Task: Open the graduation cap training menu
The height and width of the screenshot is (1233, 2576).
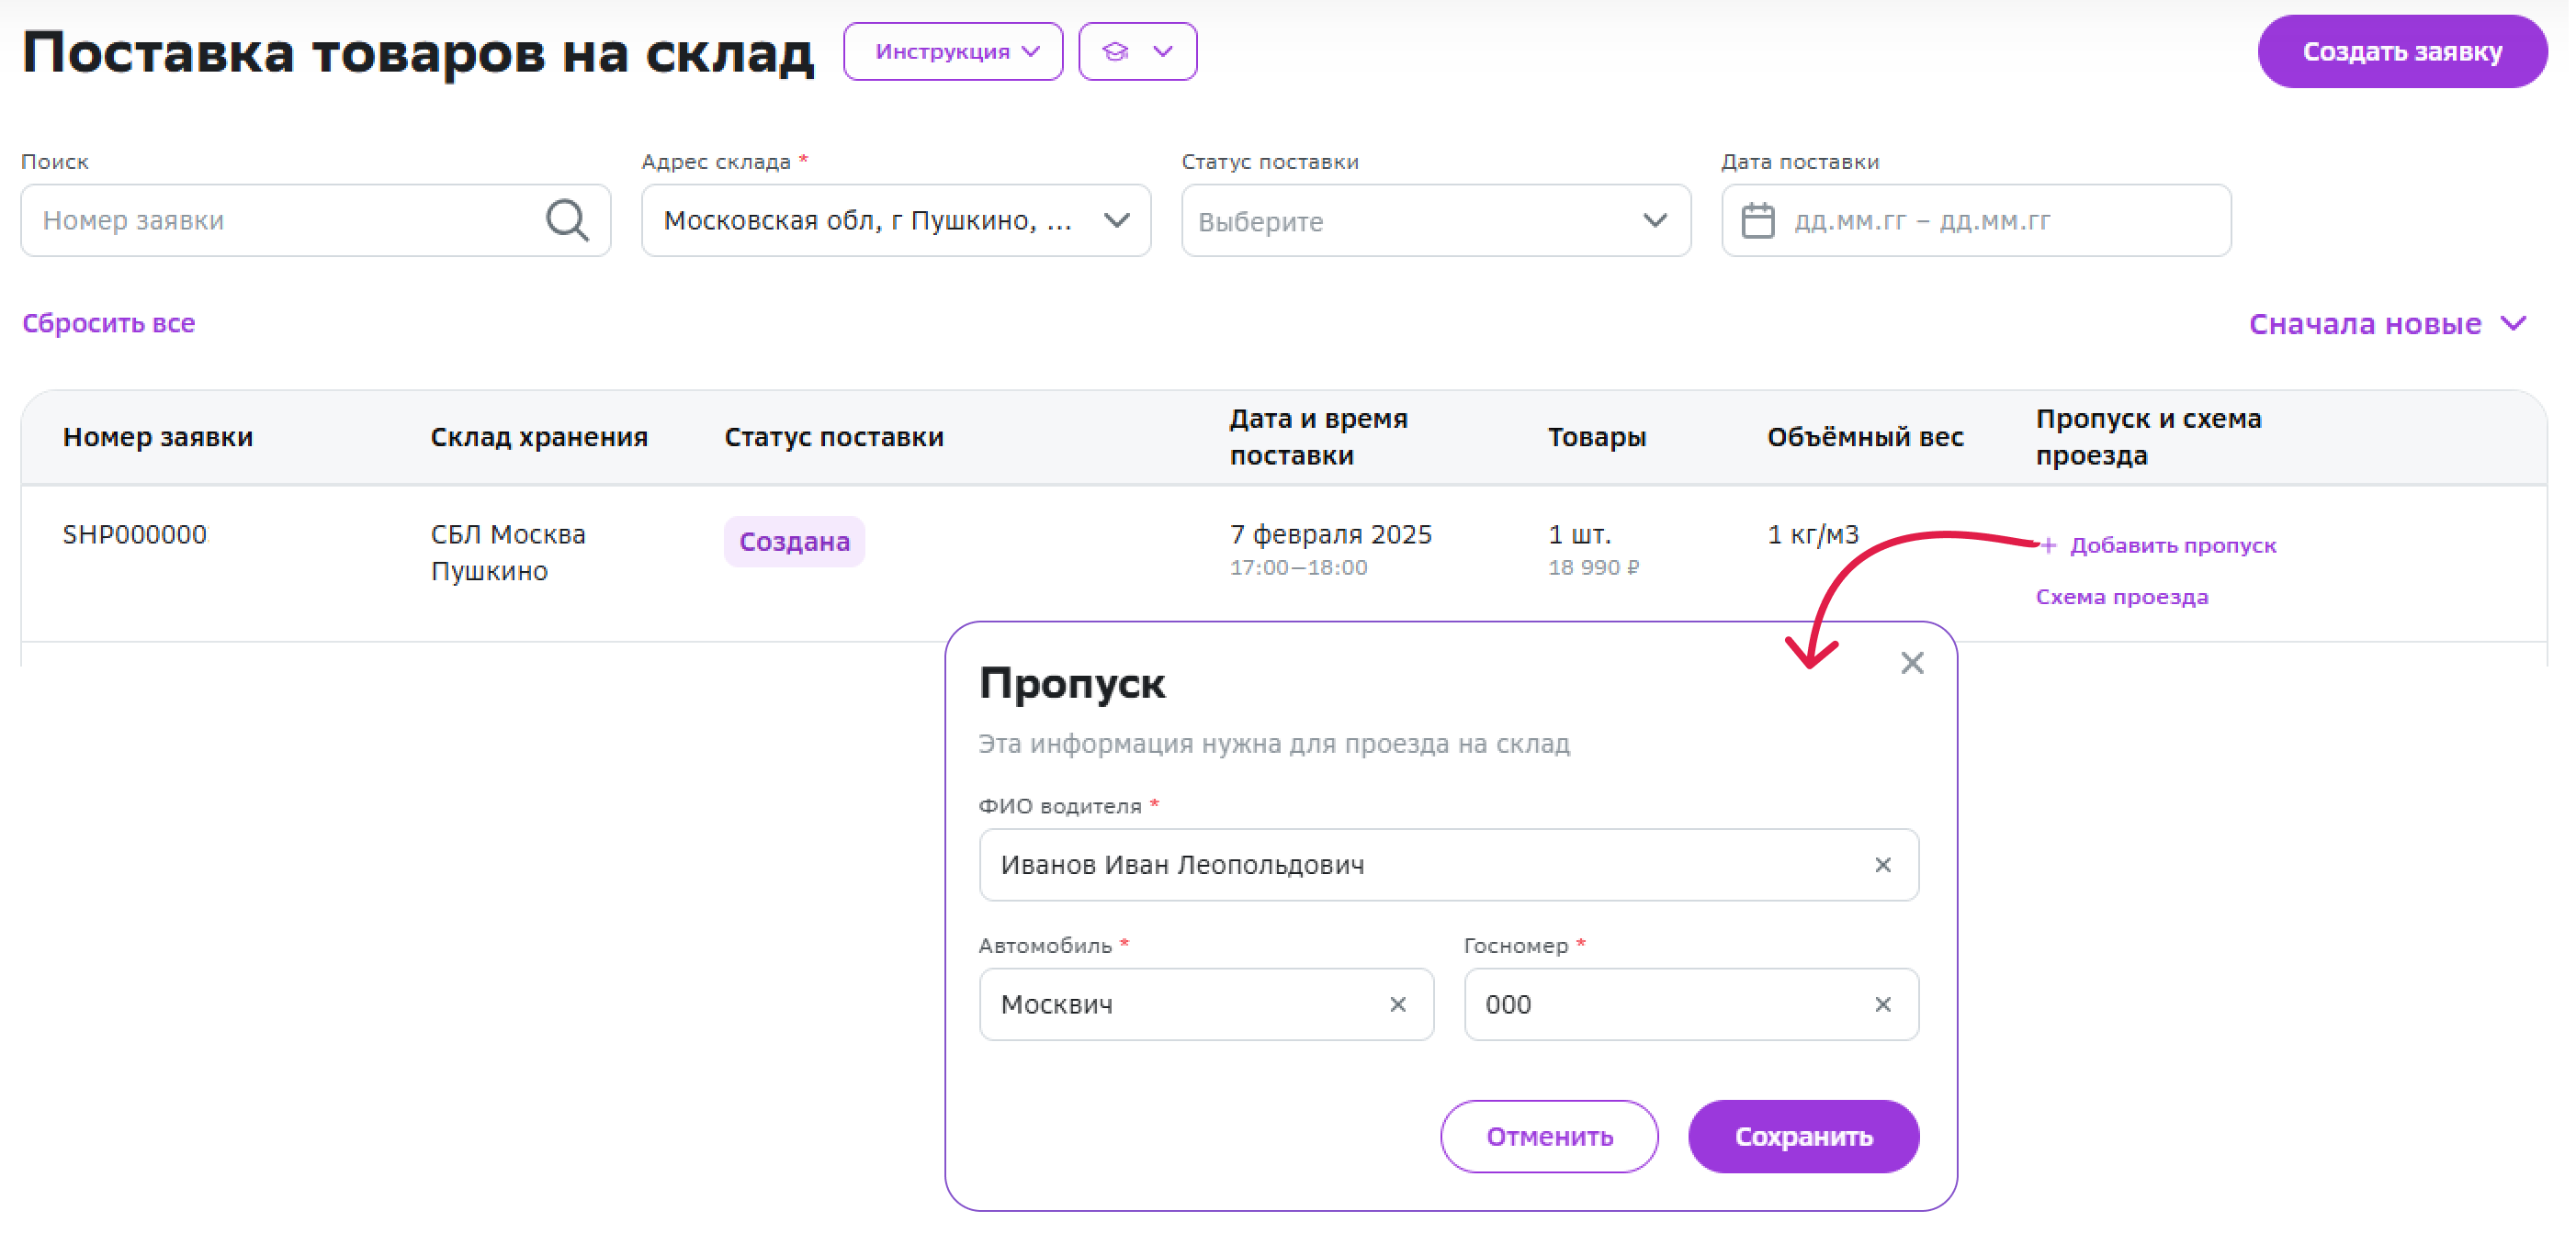Action: point(1137,51)
